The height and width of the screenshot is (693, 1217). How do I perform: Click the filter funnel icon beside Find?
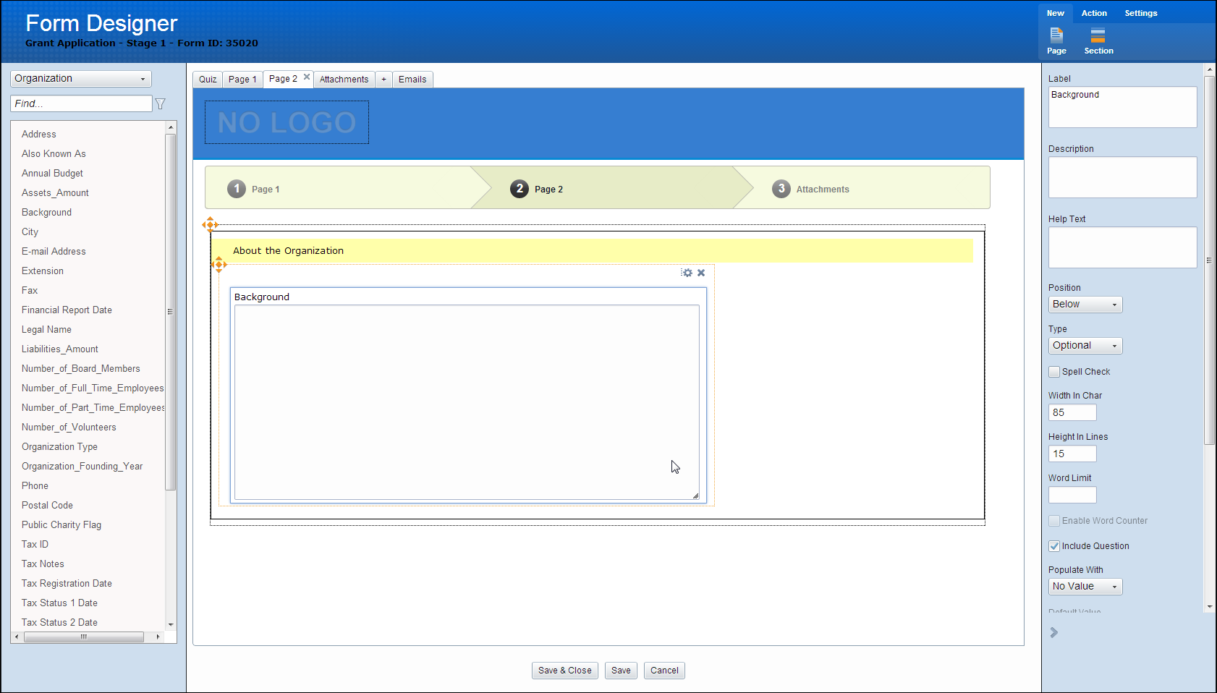coord(161,104)
